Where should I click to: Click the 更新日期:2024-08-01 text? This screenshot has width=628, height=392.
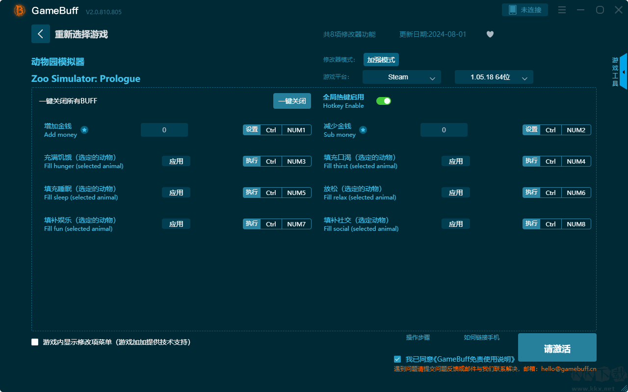click(433, 34)
